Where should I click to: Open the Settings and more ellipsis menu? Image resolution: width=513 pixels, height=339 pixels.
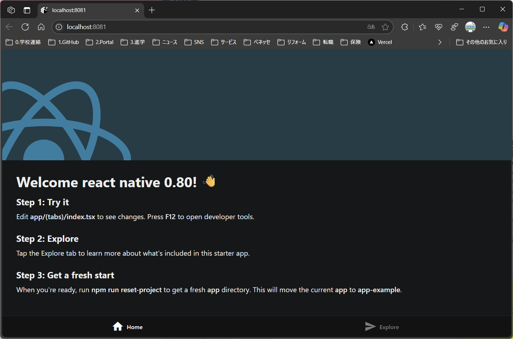coord(486,27)
